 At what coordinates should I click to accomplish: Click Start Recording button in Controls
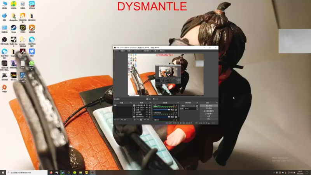click(209, 108)
